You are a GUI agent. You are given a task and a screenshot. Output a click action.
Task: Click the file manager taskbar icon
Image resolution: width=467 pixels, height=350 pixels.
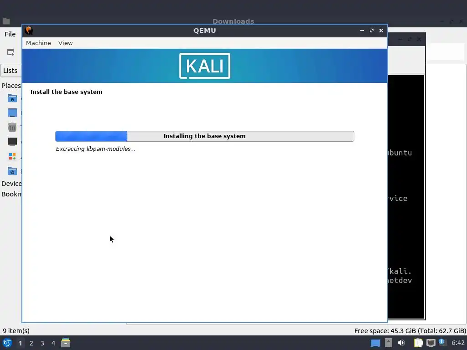[66, 343]
